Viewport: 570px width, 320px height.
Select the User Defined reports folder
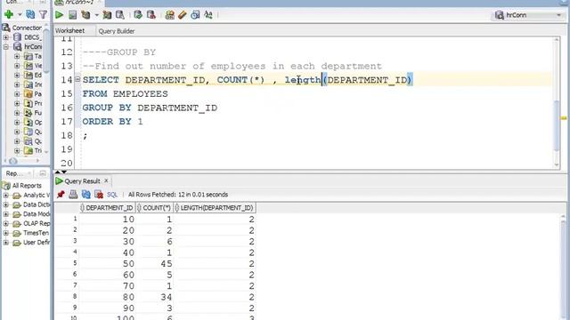tap(37, 243)
